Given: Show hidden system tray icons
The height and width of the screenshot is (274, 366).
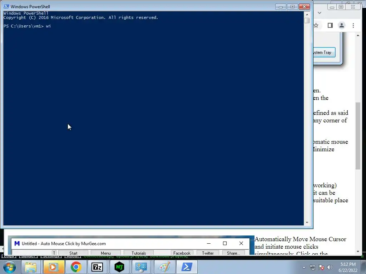Looking at the screenshot, I should (x=304, y=267).
